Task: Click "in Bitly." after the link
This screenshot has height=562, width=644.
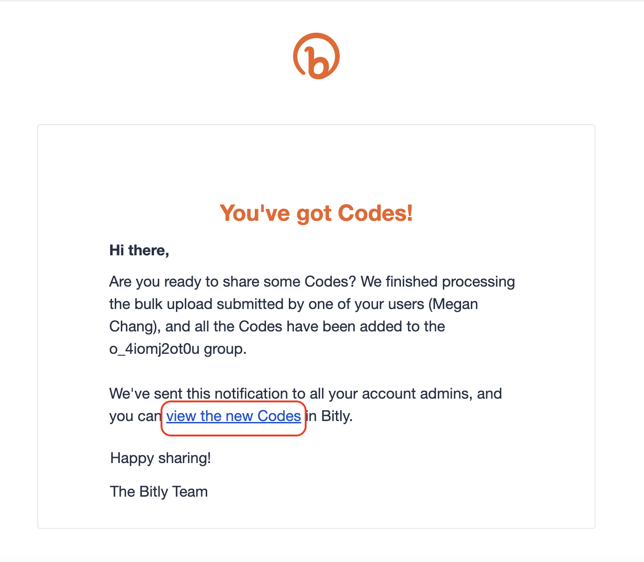Action: pyautogui.click(x=329, y=416)
